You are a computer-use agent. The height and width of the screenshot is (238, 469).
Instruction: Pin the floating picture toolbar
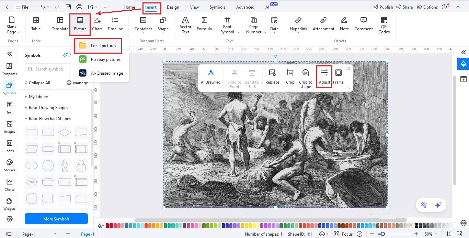pos(348,68)
